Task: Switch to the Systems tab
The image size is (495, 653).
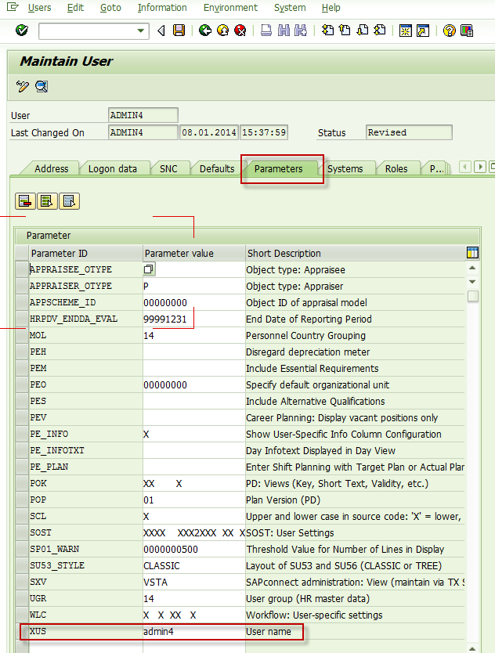Action: tap(345, 168)
